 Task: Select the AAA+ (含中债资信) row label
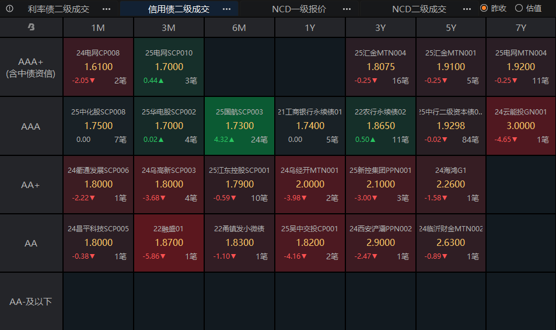pyautogui.click(x=31, y=67)
